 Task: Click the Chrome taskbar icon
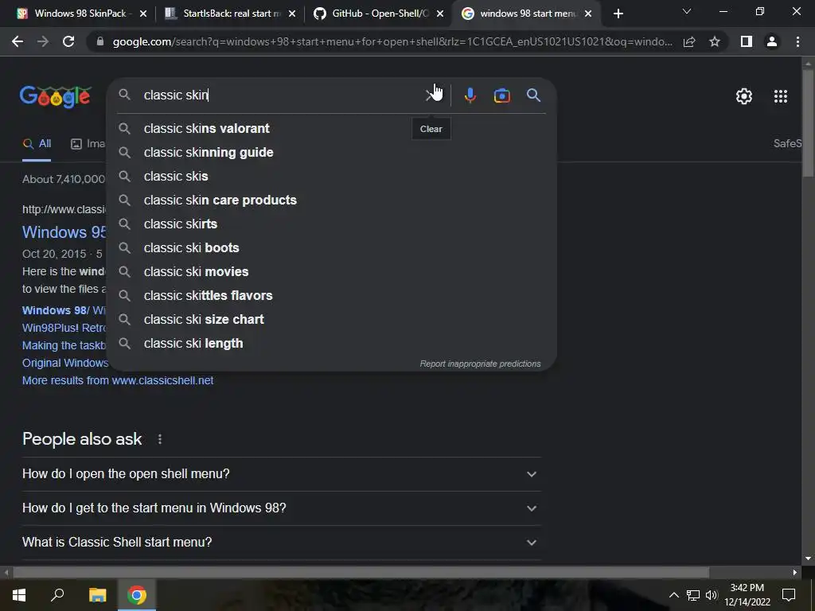pos(137,595)
